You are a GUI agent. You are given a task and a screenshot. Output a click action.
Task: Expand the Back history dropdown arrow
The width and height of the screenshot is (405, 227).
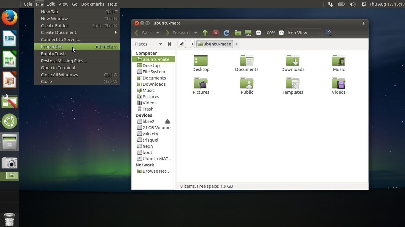click(158, 33)
